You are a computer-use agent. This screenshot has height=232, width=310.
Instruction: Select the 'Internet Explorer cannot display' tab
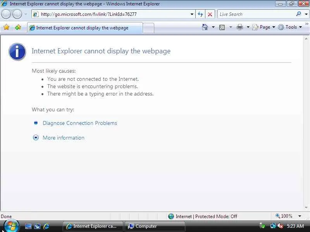pos(85,28)
